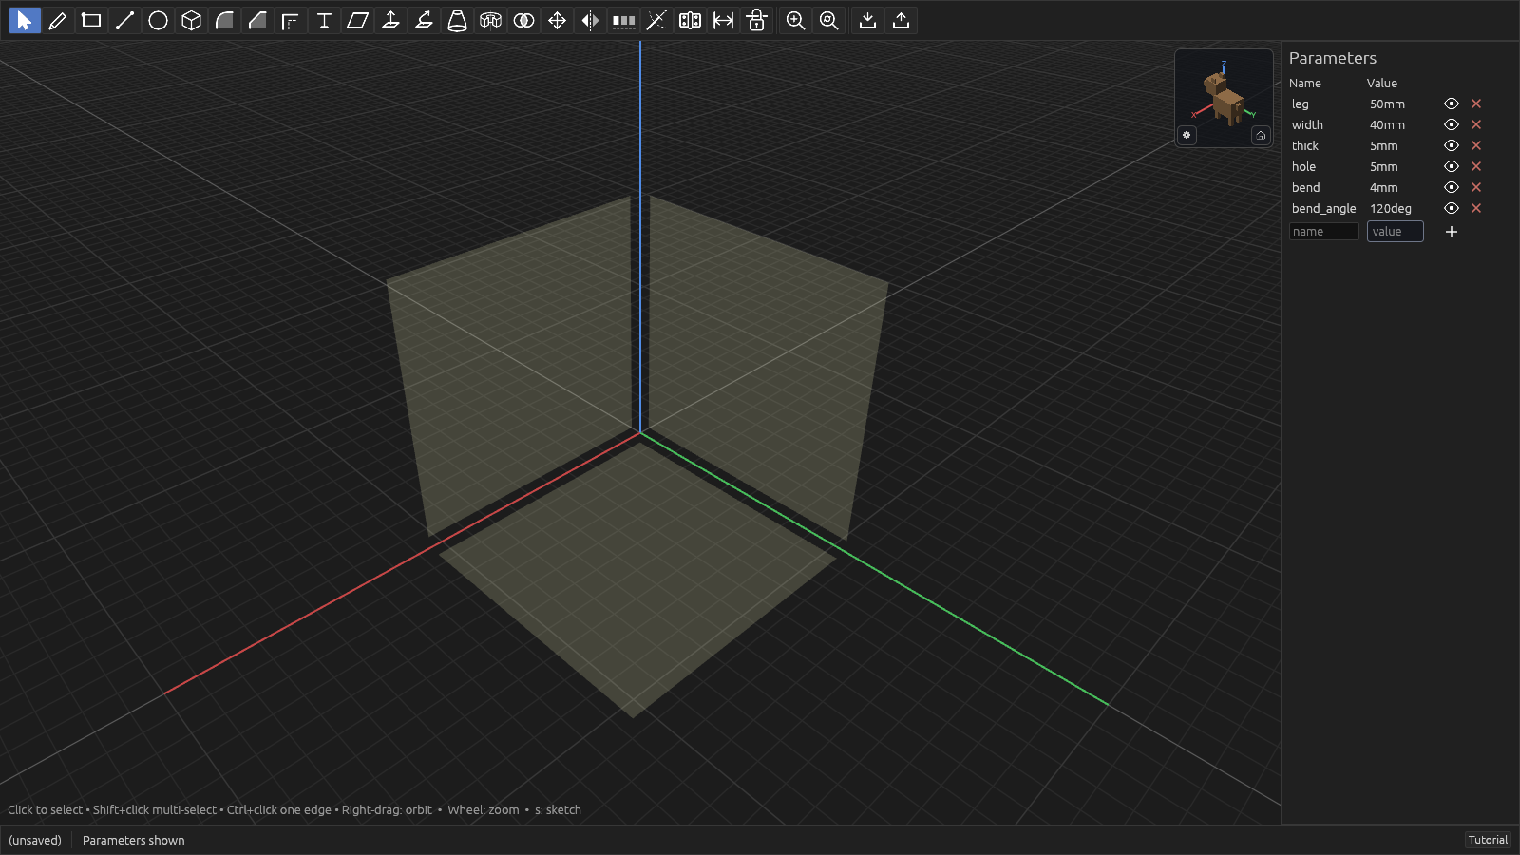
Task: Delete the width parameter
Action: tap(1476, 124)
